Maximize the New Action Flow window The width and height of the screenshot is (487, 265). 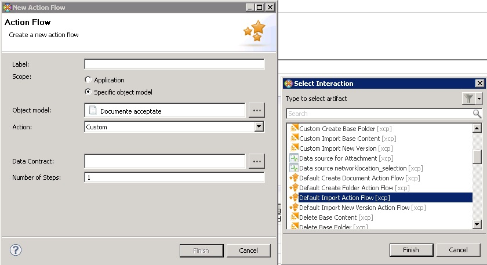click(x=259, y=7)
